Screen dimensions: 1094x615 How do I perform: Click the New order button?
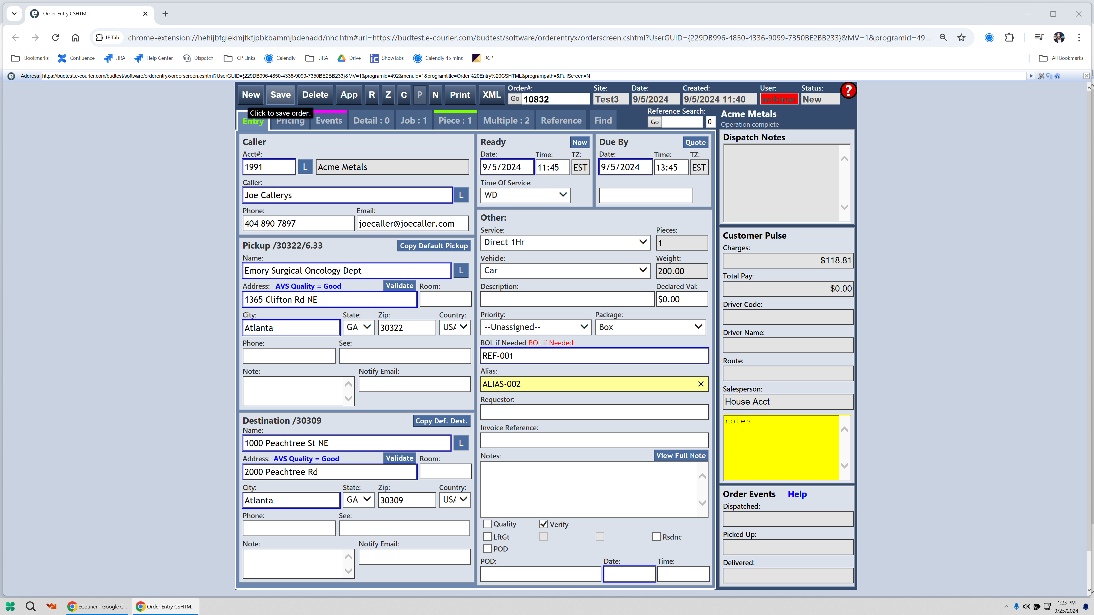[251, 95]
